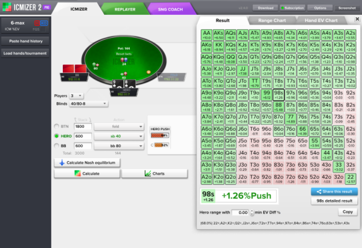
Task: Switch to the REPLAYER tab
Action: coord(125,9)
